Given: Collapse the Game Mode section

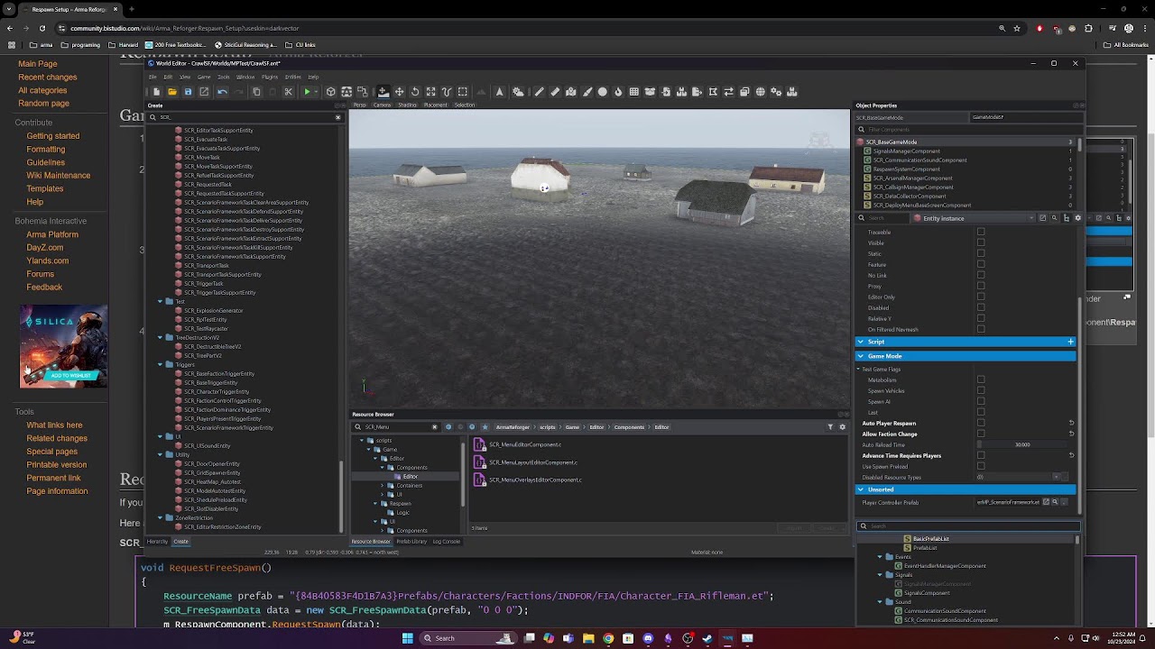Looking at the screenshot, I should [x=861, y=356].
